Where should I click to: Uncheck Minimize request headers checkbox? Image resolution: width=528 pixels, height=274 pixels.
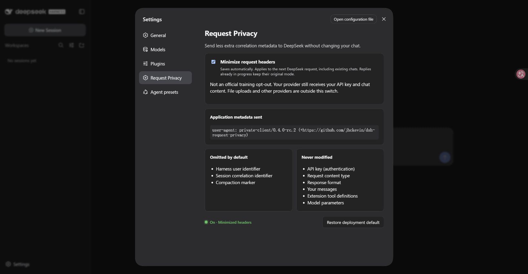tap(213, 62)
